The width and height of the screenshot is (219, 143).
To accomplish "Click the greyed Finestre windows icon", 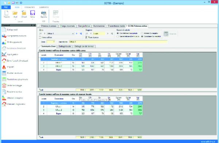I will pyautogui.click(x=56, y=13).
